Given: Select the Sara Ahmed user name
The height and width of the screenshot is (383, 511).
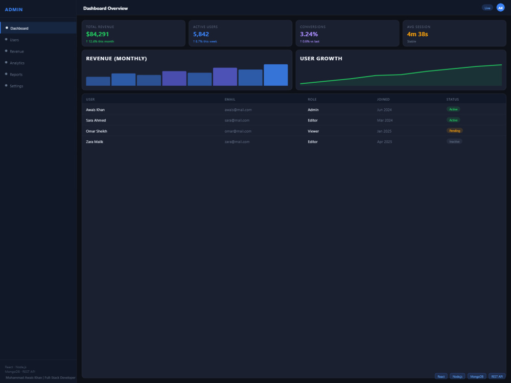Looking at the screenshot, I should pos(96,120).
